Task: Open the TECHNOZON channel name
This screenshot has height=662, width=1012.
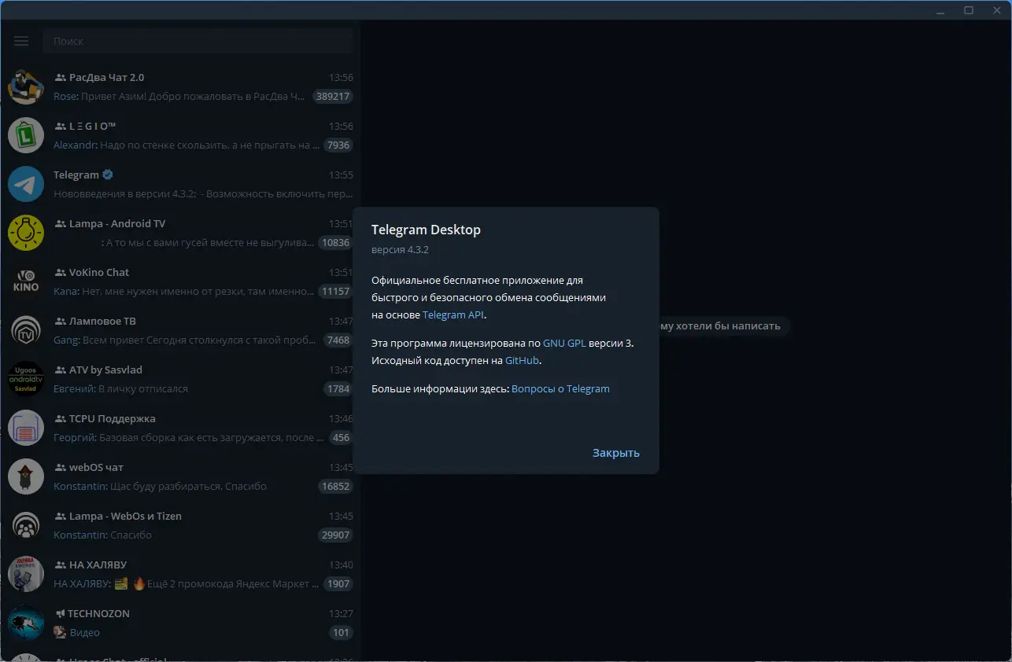Action: [98, 613]
